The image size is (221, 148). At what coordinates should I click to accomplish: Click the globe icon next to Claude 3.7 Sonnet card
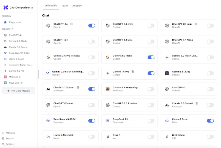[x=78, y=88]
